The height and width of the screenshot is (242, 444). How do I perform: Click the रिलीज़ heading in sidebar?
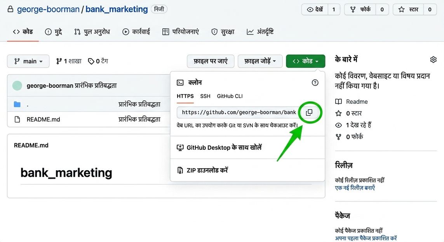tap(344, 165)
